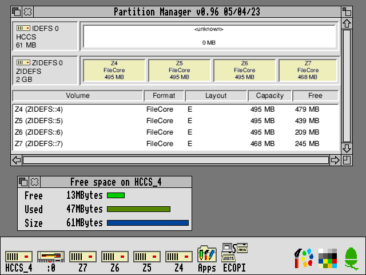Click the 245 MB free value for Z7
The width and height of the screenshot is (366, 275).
pos(307,144)
